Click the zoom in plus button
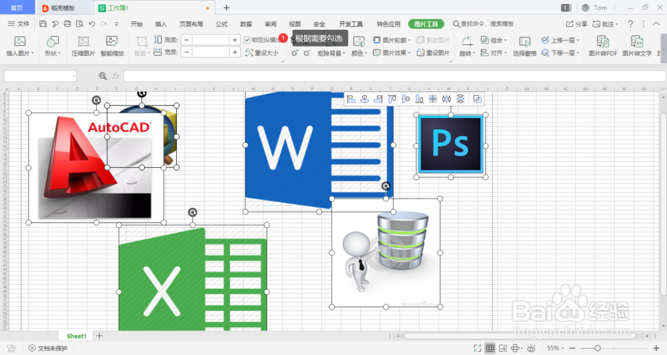This screenshot has width=667, height=355. pos(656,348)
